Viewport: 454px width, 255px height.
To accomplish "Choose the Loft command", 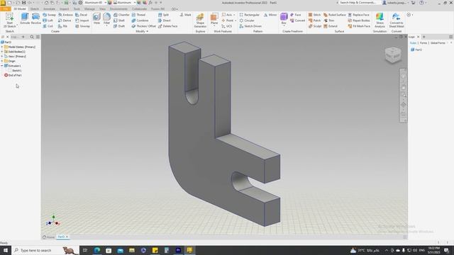I will point(48,21).
